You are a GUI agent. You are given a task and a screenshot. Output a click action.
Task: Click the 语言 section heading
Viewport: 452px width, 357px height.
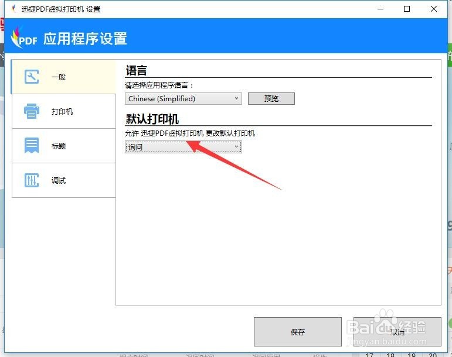(137, 70)
